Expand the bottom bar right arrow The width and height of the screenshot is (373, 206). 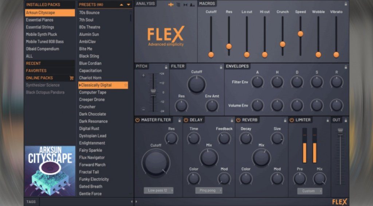click(x=137, y=202)
